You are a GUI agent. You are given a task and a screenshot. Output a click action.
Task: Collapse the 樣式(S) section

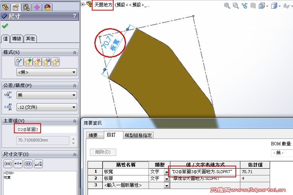tap(74, 53)
